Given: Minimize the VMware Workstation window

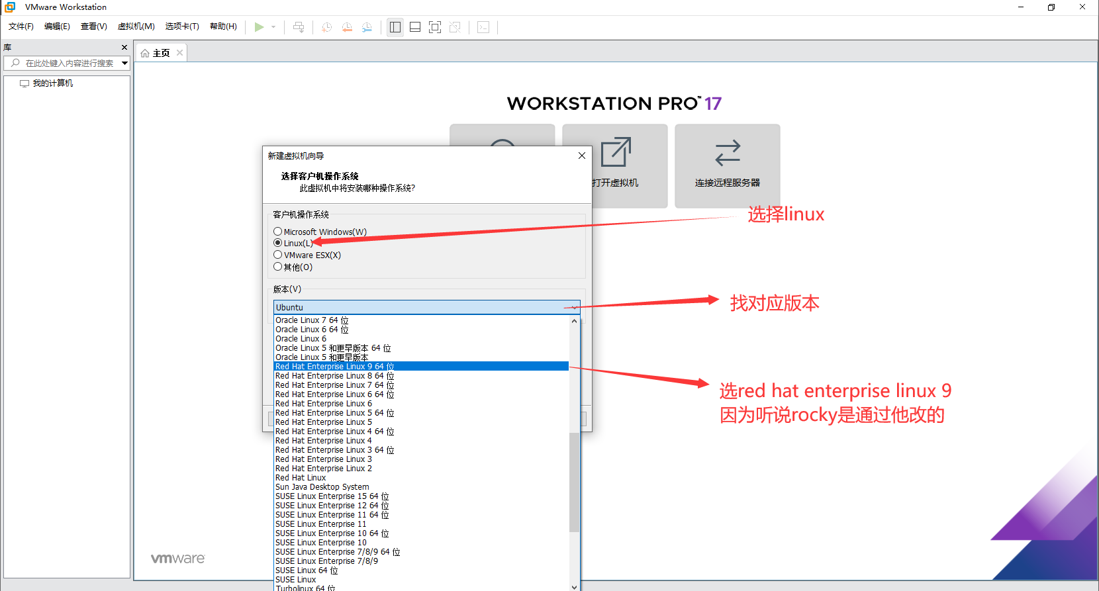Looking at the screenshot, I should 1021,7.
